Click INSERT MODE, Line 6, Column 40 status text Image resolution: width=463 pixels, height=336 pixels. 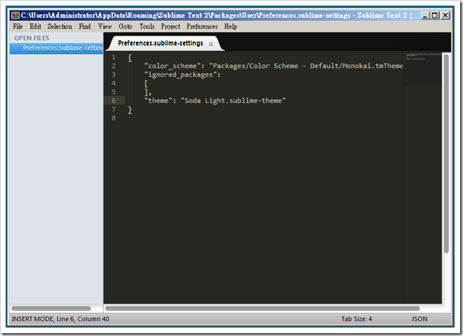[x=60, y=319]
